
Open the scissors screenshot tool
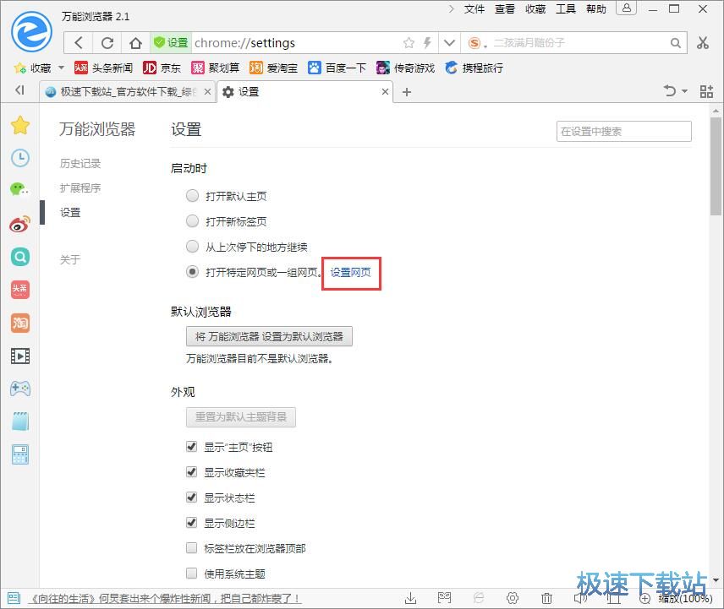703,43
